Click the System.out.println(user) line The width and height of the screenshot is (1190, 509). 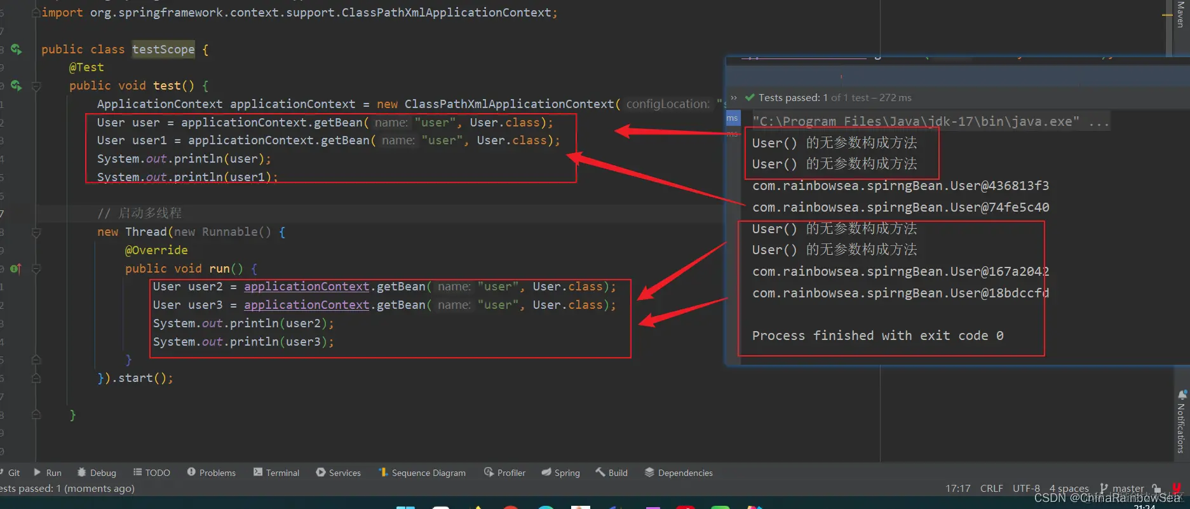click(x=184, y=159)
